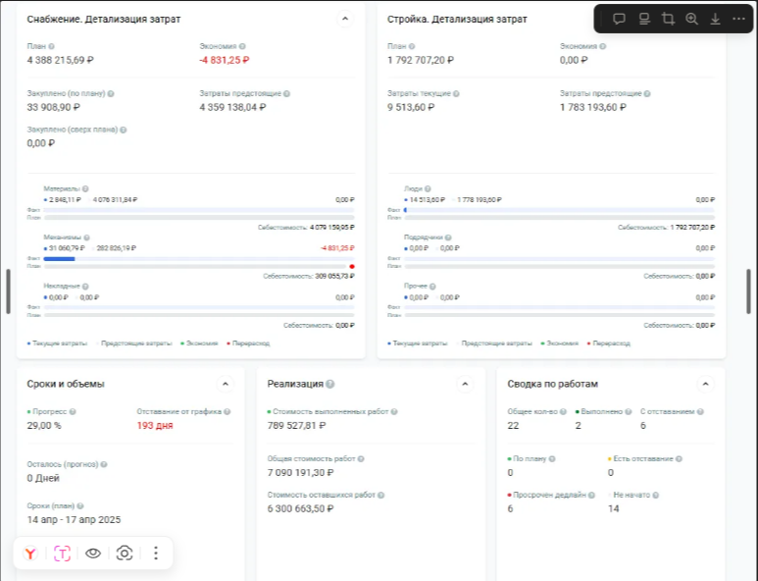Click the Экономия legend item in Стройка card

(x=560, y=343)
